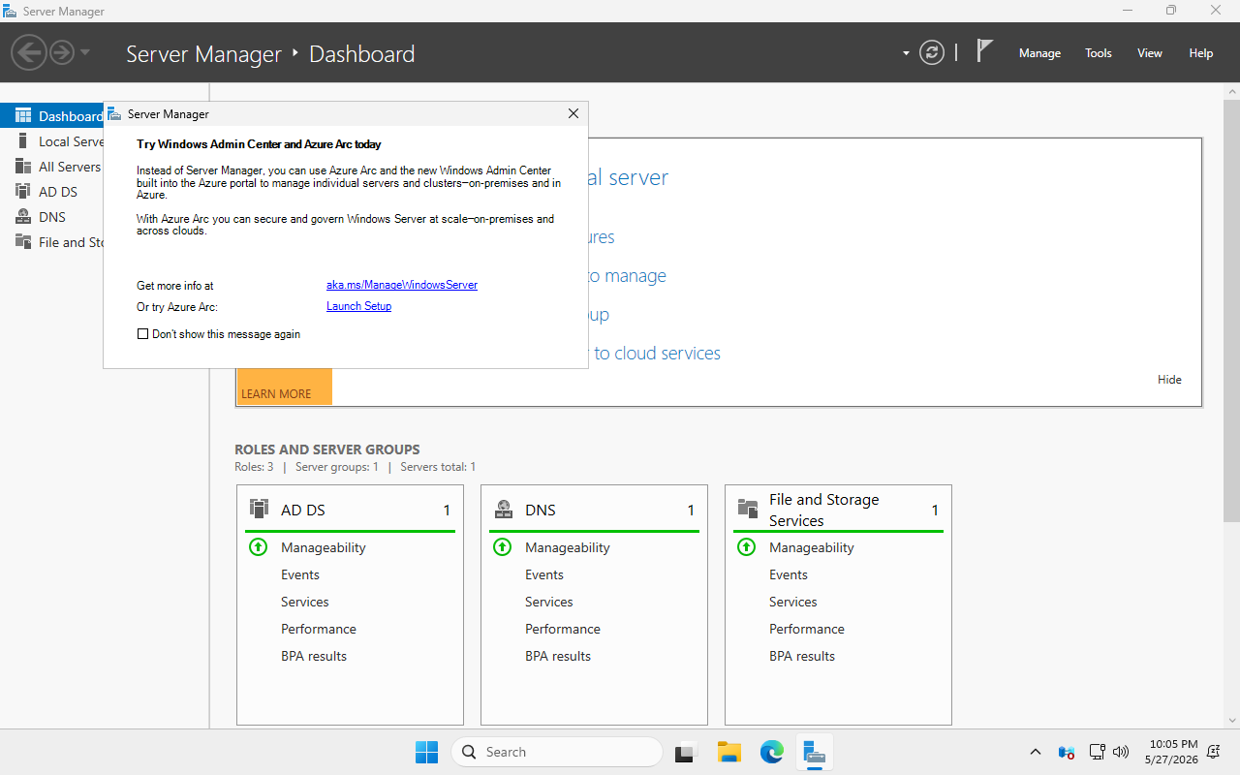The width and height of the screenshot is (1240, 775).
Task: Click File and Storage Services tile icon
Action: [x=747, y=509]
